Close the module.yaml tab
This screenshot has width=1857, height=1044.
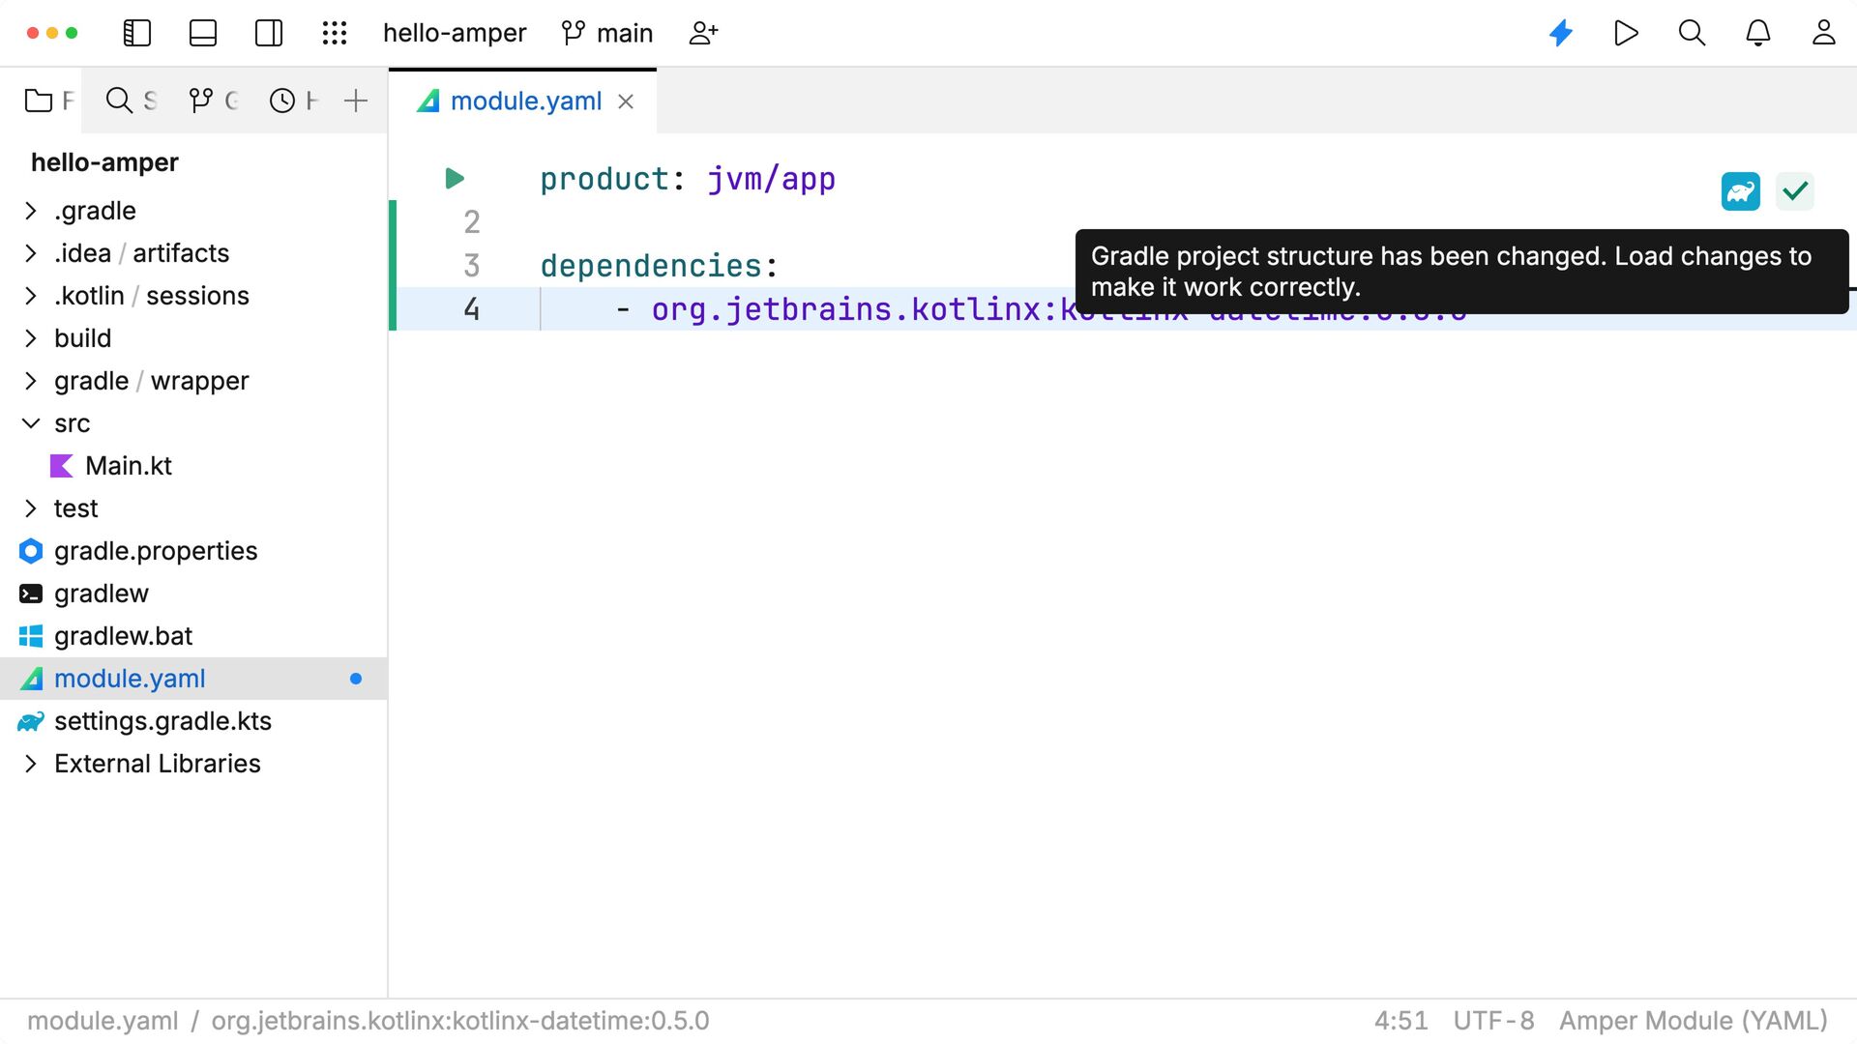pos(626,101)
